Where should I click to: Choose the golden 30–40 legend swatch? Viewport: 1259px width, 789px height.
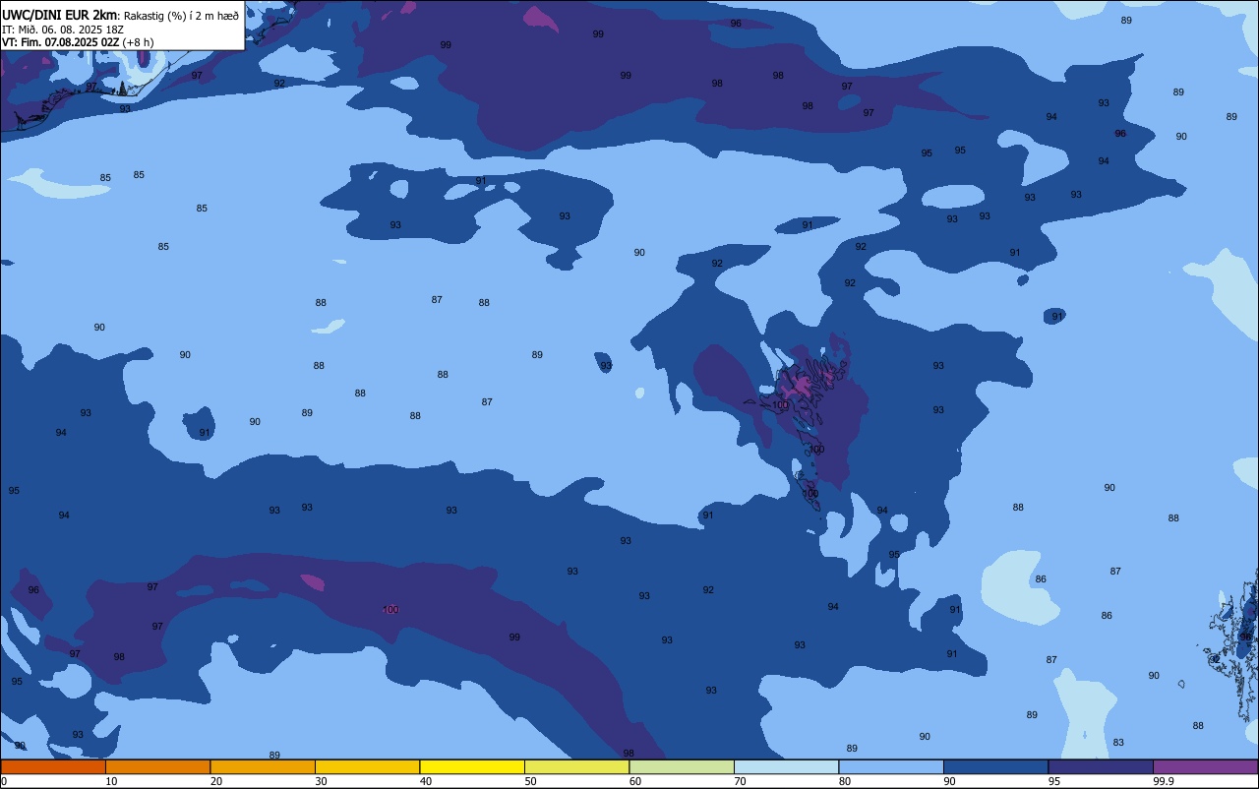[x=367, y=766]
